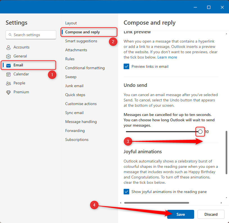Screen dimensions: 229x223
Task: Untick Show joyful animations in the reading pane
Action: 126,192
